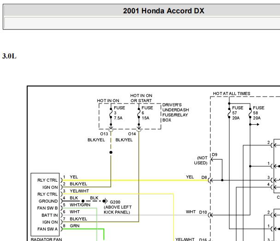Select pin 8 'GRN' wire color label

point(75,226)
